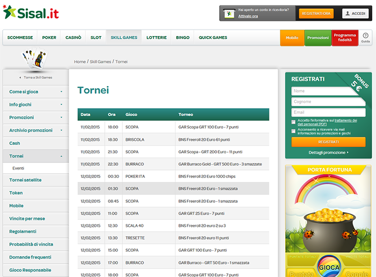Select BNS Freeroll 20 euro 2 su 3 row
This screenshot has height=277, width=376.
[x=173, y=225]
